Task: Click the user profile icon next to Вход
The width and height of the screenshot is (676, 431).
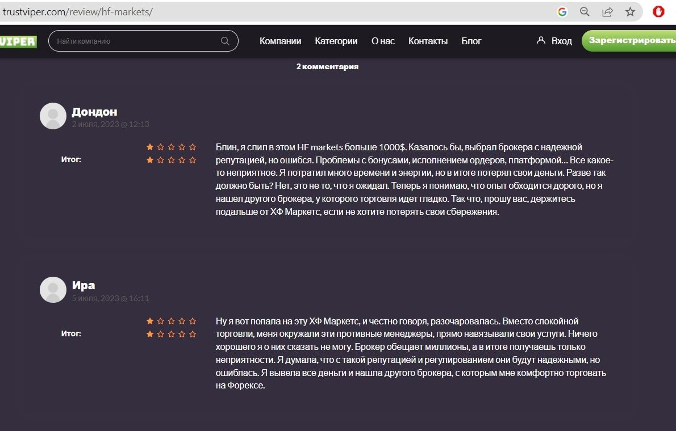Action: tap(541, 40)
